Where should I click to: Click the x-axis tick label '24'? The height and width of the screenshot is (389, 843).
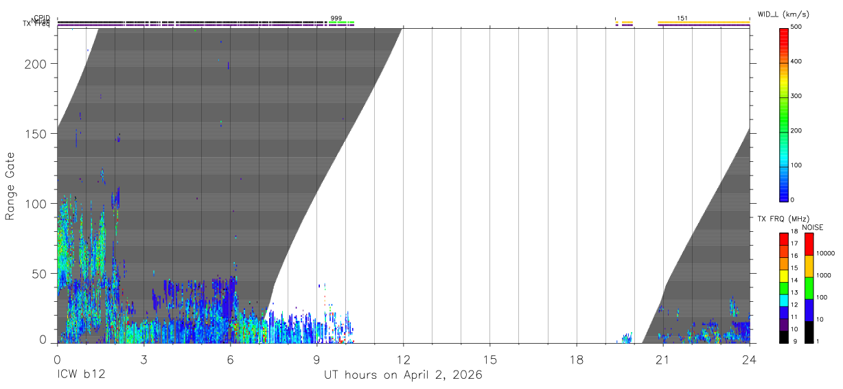pyautogui.click(x=750, y=359)
